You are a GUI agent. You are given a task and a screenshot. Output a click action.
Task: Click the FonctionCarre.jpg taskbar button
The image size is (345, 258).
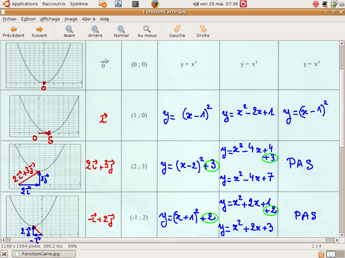point(44,254)
